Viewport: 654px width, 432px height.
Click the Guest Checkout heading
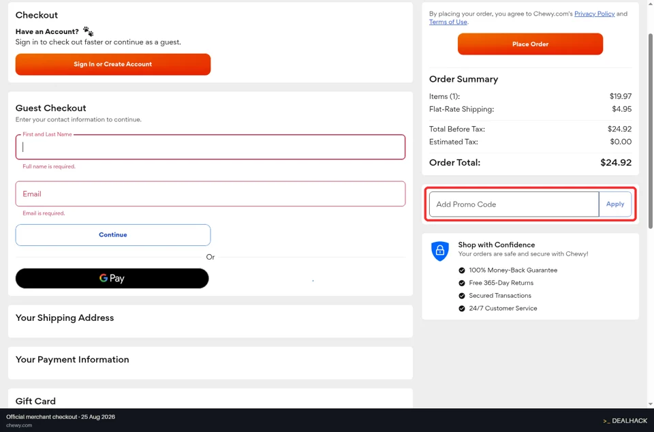pos(50,108)
